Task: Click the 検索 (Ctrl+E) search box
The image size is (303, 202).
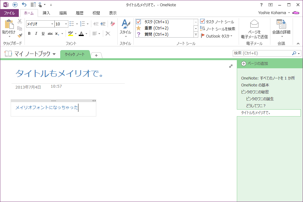Action: click(262, 53)
